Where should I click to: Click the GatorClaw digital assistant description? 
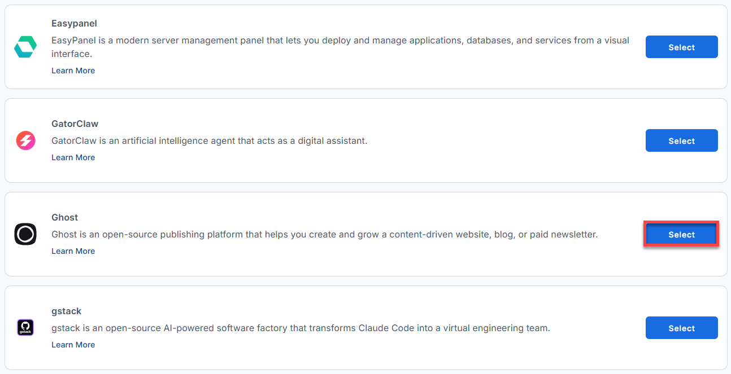209,140
